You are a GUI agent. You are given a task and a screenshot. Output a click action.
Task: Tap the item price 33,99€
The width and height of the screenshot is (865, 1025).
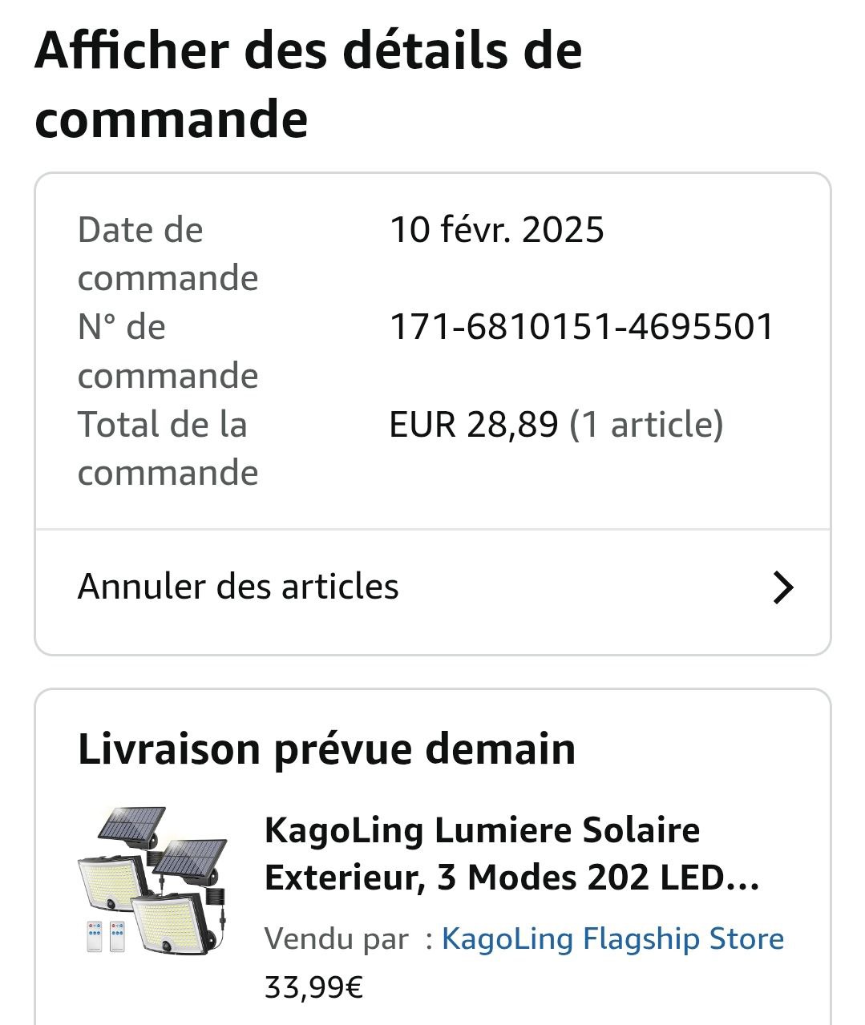coord(313,987)
